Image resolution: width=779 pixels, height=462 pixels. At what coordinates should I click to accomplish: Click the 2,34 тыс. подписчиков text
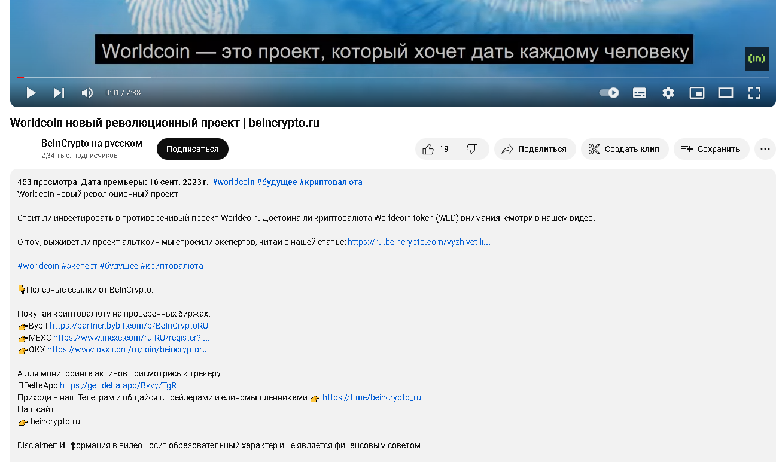(x=80, y=156)
